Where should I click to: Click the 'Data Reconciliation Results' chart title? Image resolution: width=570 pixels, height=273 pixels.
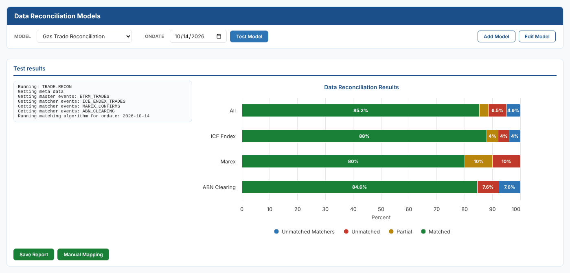(362, 87)
